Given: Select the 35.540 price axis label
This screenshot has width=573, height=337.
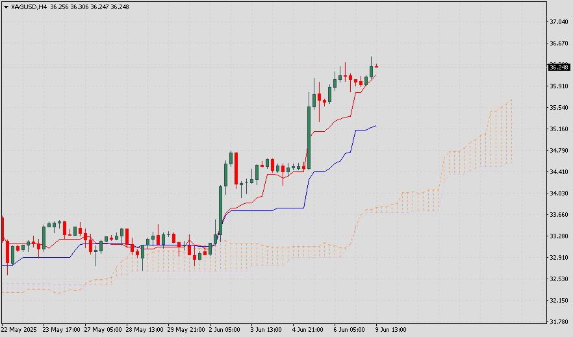Looking at the screenshot, I should coord(559,108).
